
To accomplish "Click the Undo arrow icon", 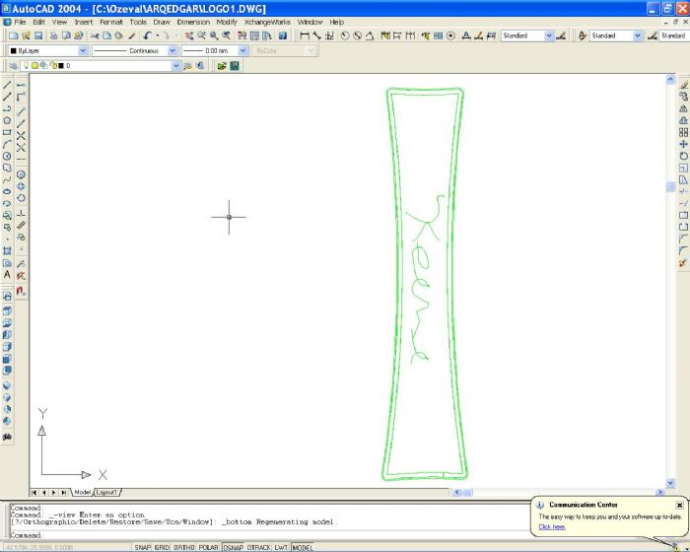I will [147, 35].
